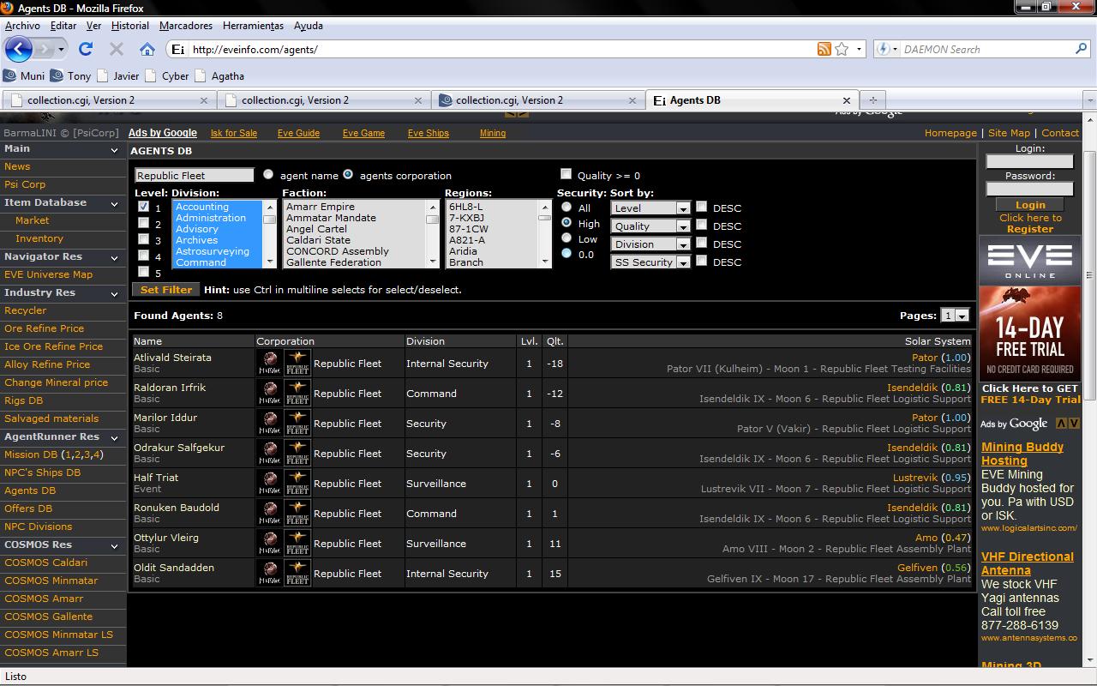Click Republic Fleet logo in Marilor Iddur row
Viewport: 1097px width, 686px height.
pyautogui.click(x=297, y=424)
